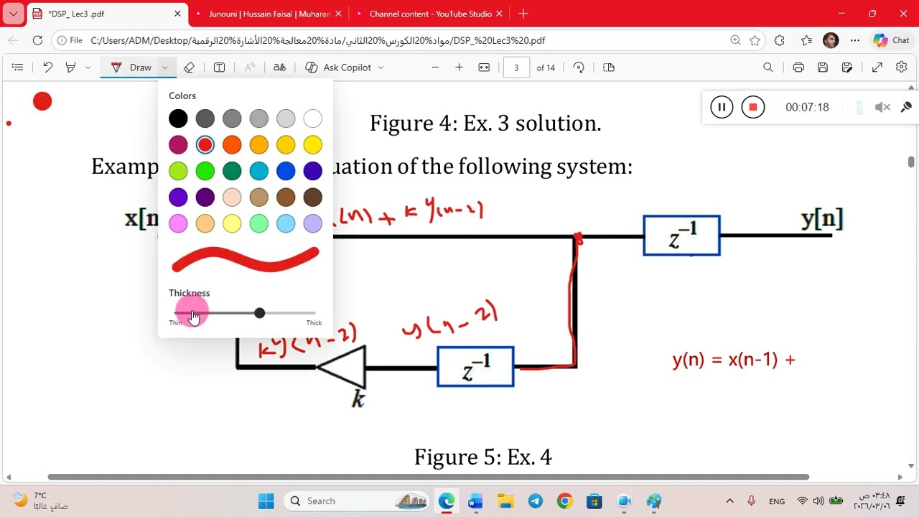Toggle the recorder mute speaker icon
This screenshot has width=919, height=517.
point(882,107)
